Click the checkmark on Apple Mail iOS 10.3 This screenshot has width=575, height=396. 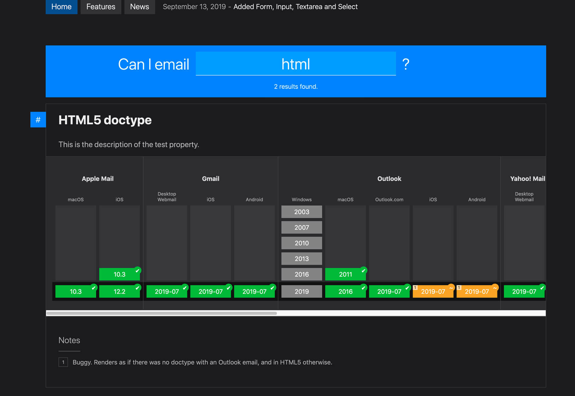(x=138, y=270)
